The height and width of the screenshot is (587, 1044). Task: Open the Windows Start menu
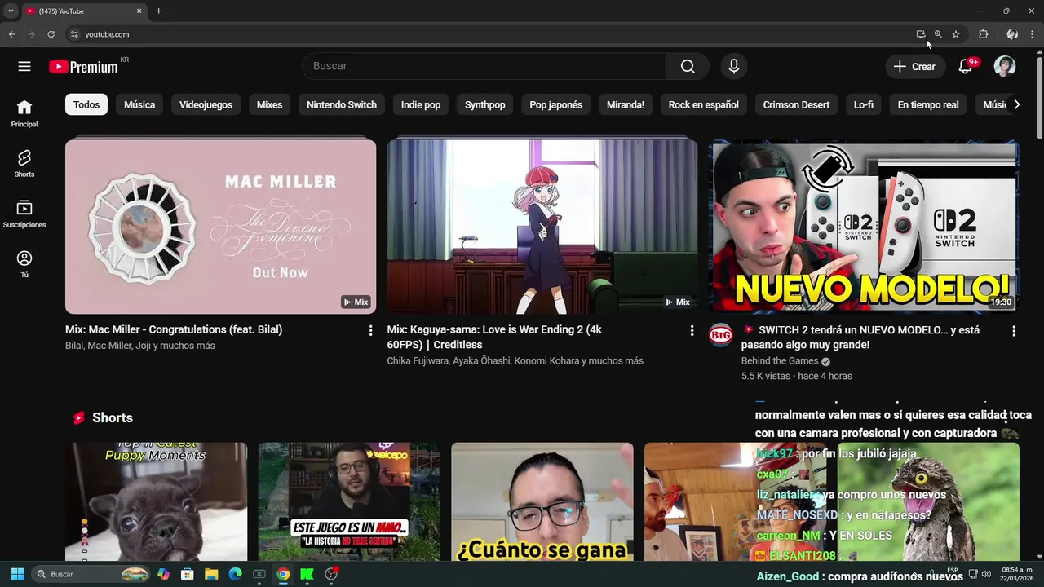(x=17, y=574)
